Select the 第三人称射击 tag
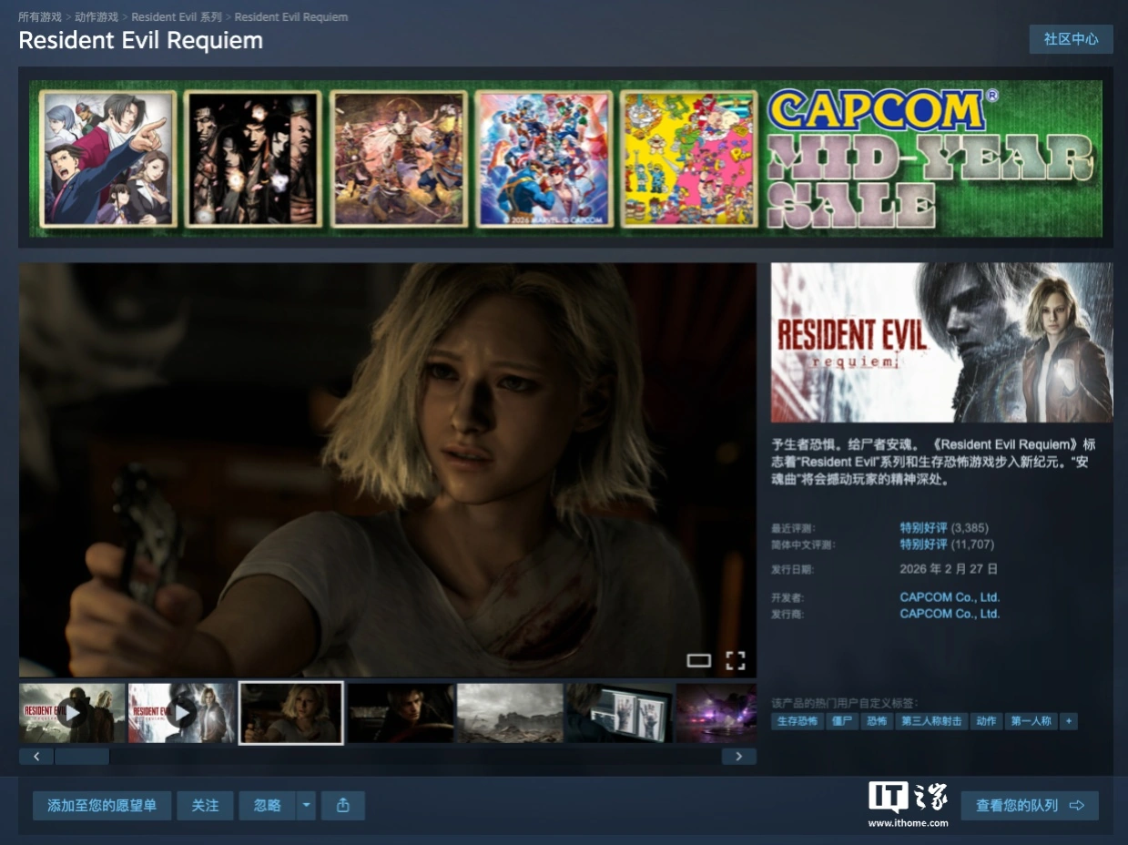1128x845 pixels. click(931, 721)
